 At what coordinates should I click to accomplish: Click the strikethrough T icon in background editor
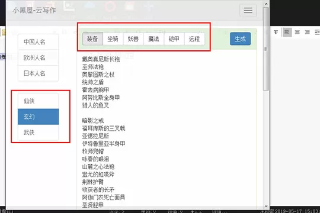(x=276, y=32)
